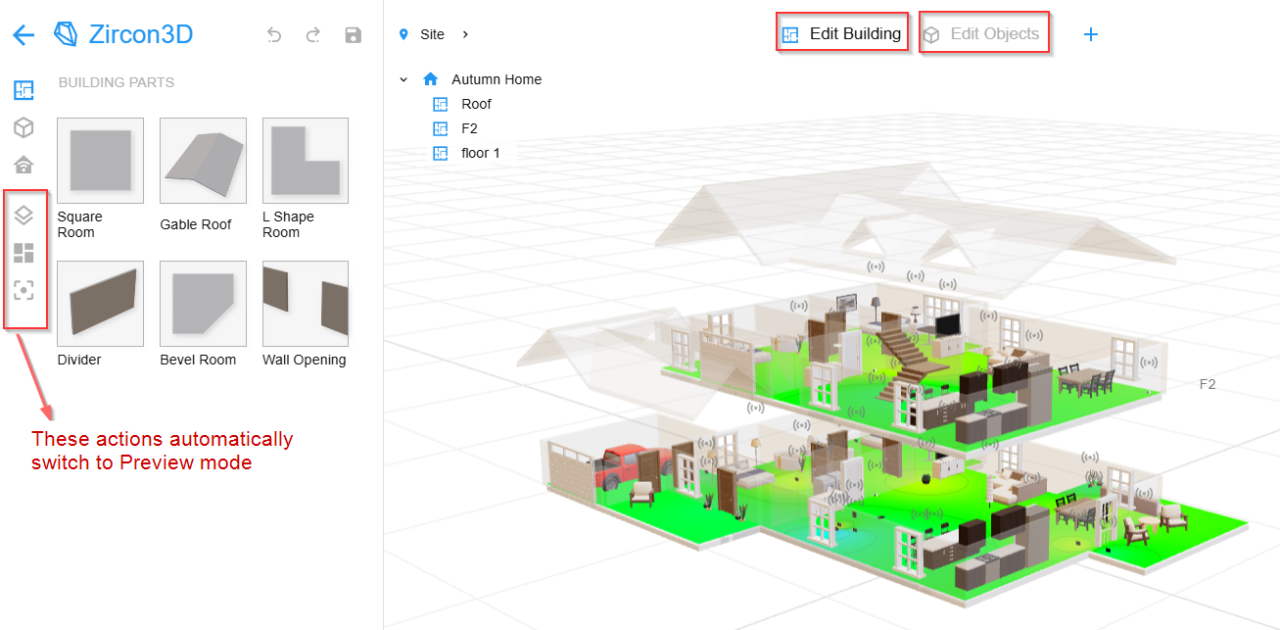
Task: Save the project with the disk icon
Action: (354, 35)
